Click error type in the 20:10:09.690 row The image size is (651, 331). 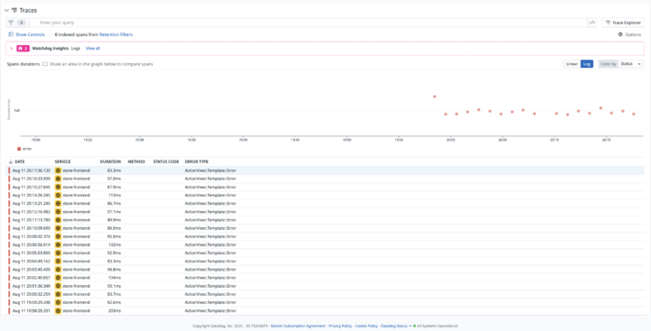(211, 228)
